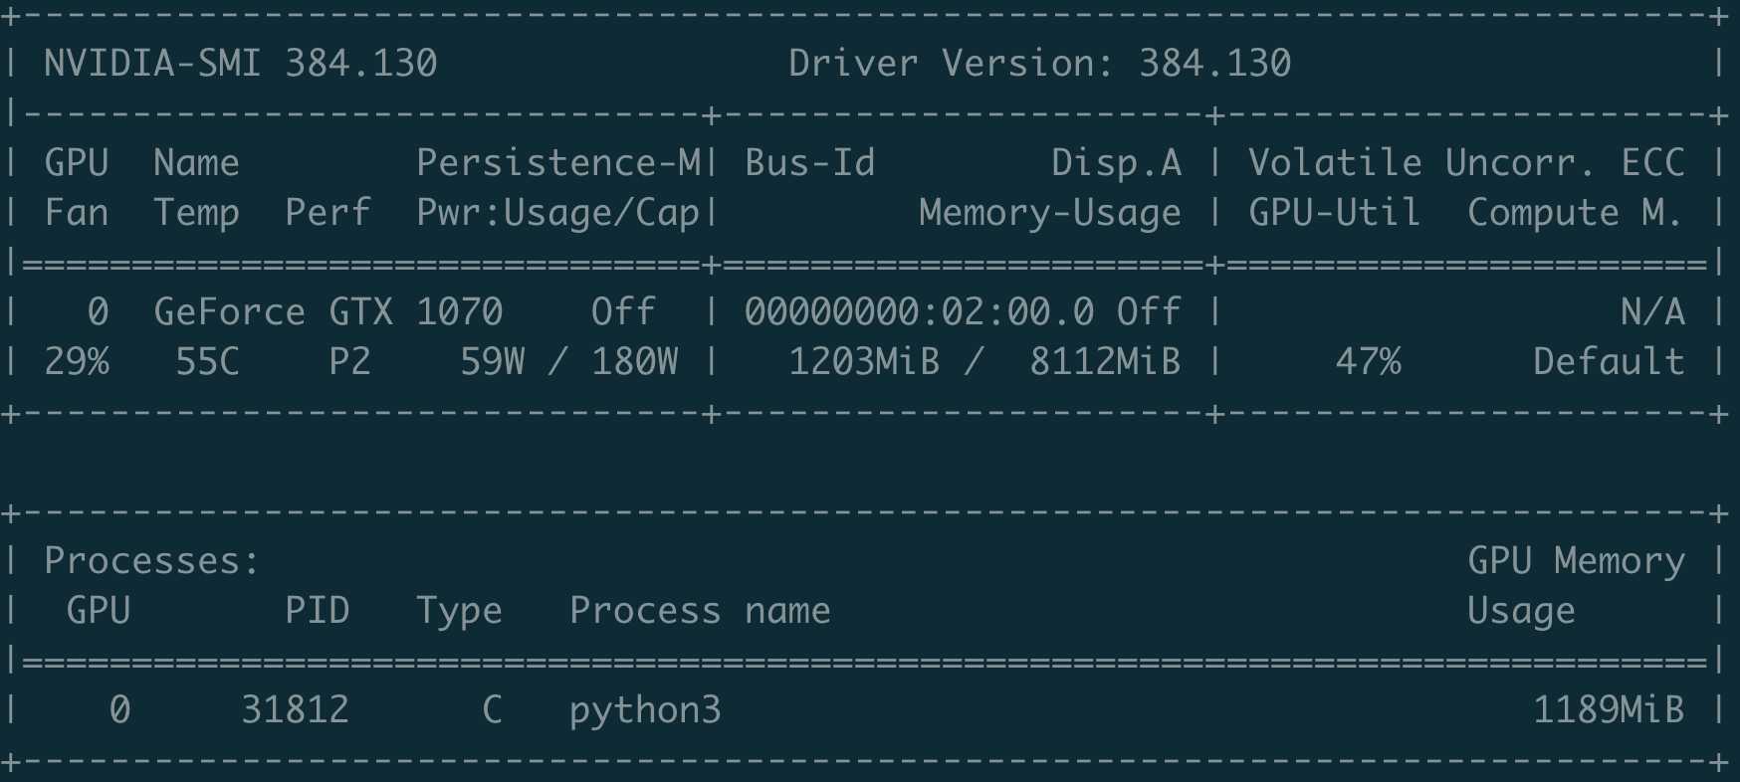This screenshot has height=782, width=1740.
Task: Click the Bus-Id column header
Action: [809, 163]
